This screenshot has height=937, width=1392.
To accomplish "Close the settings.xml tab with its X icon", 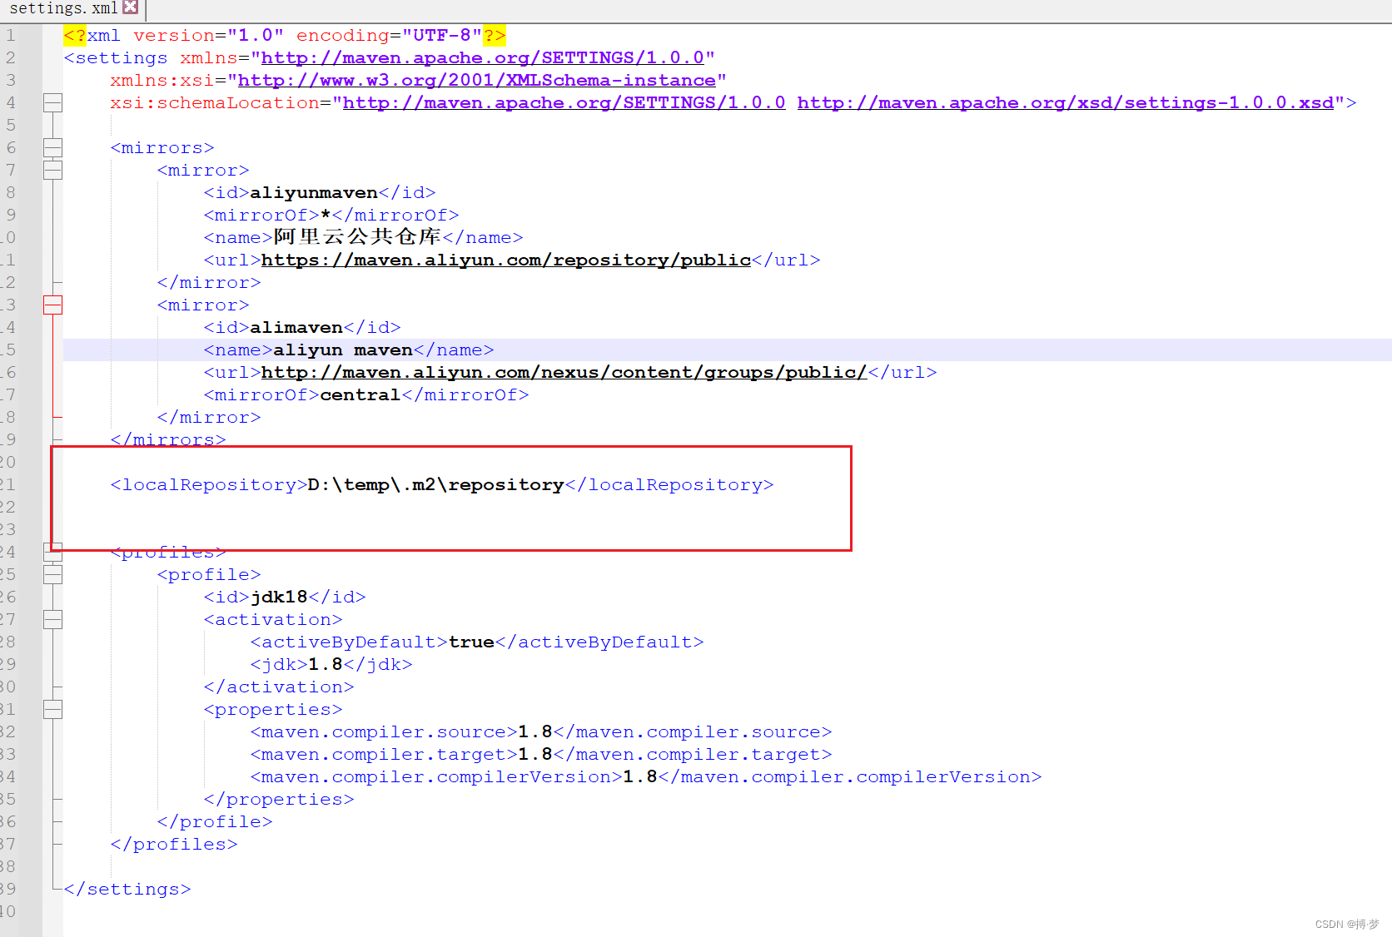I will (x=131, y=7).
